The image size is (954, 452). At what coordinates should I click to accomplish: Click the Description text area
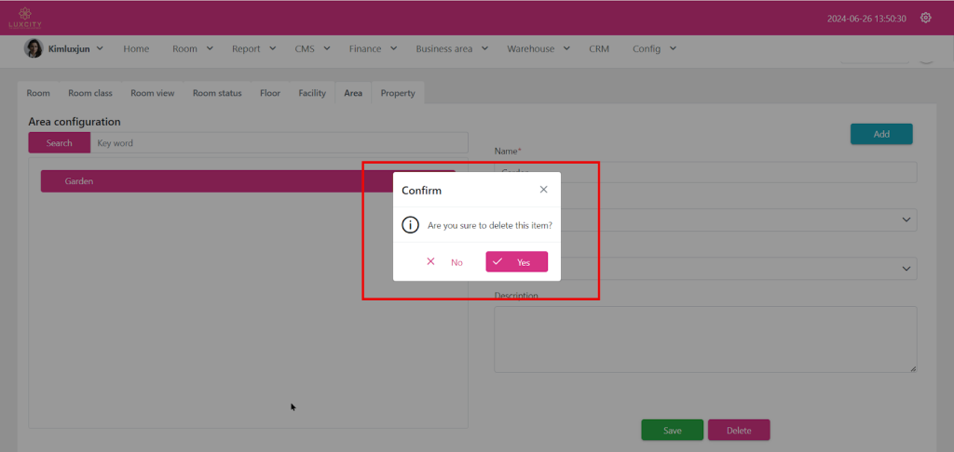point(704,339)
